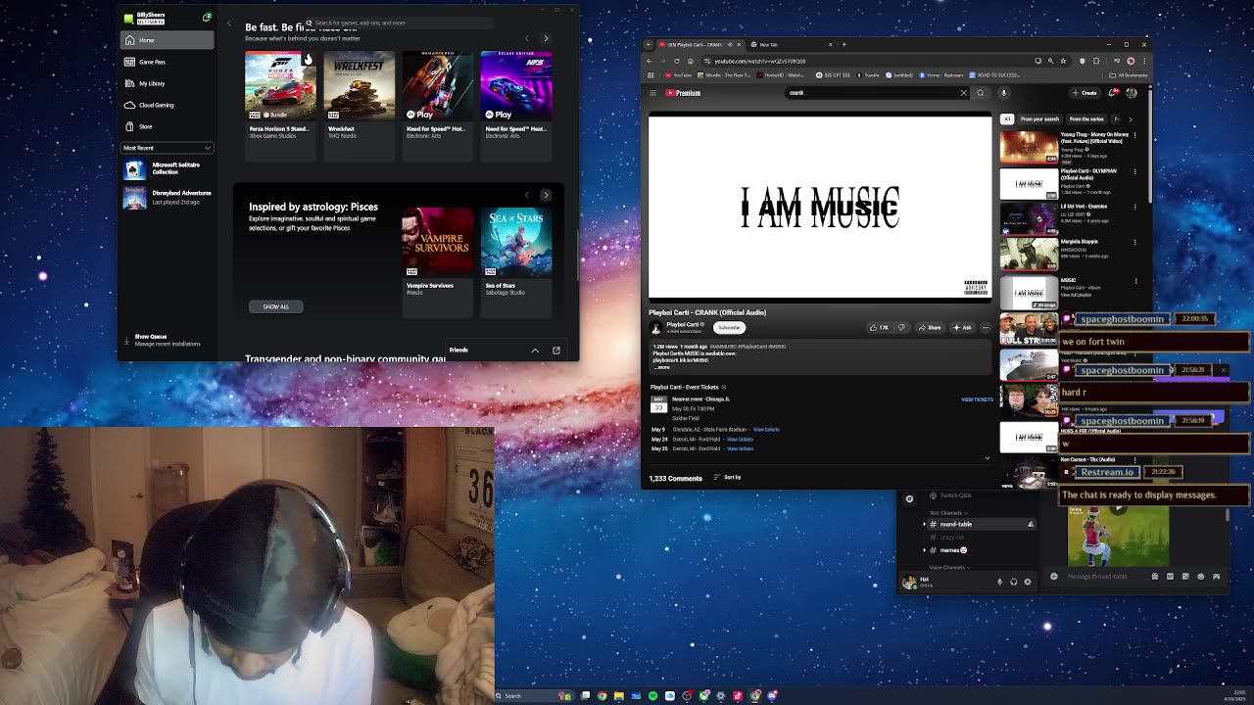Mute microphone in Discord
Screen dimensions: 1254x705
click(x=999, y=582)
